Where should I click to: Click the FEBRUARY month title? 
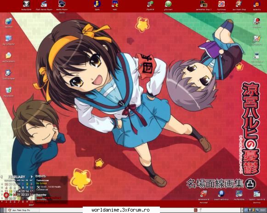point(17,177)
